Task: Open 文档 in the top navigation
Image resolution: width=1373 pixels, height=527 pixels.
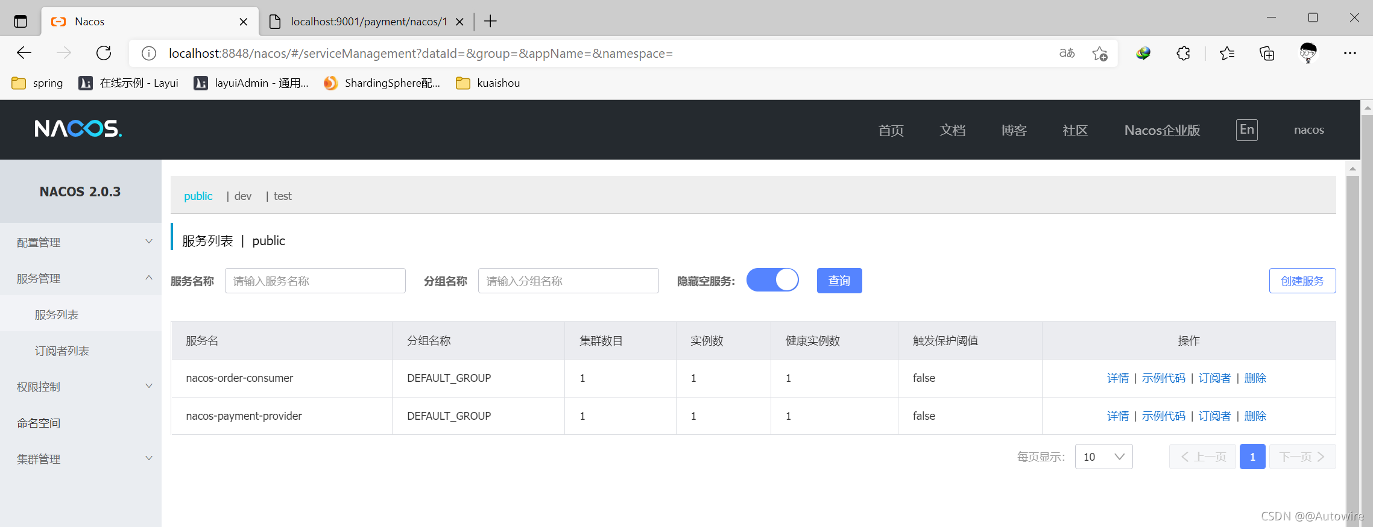Action: tap(952, 130)
